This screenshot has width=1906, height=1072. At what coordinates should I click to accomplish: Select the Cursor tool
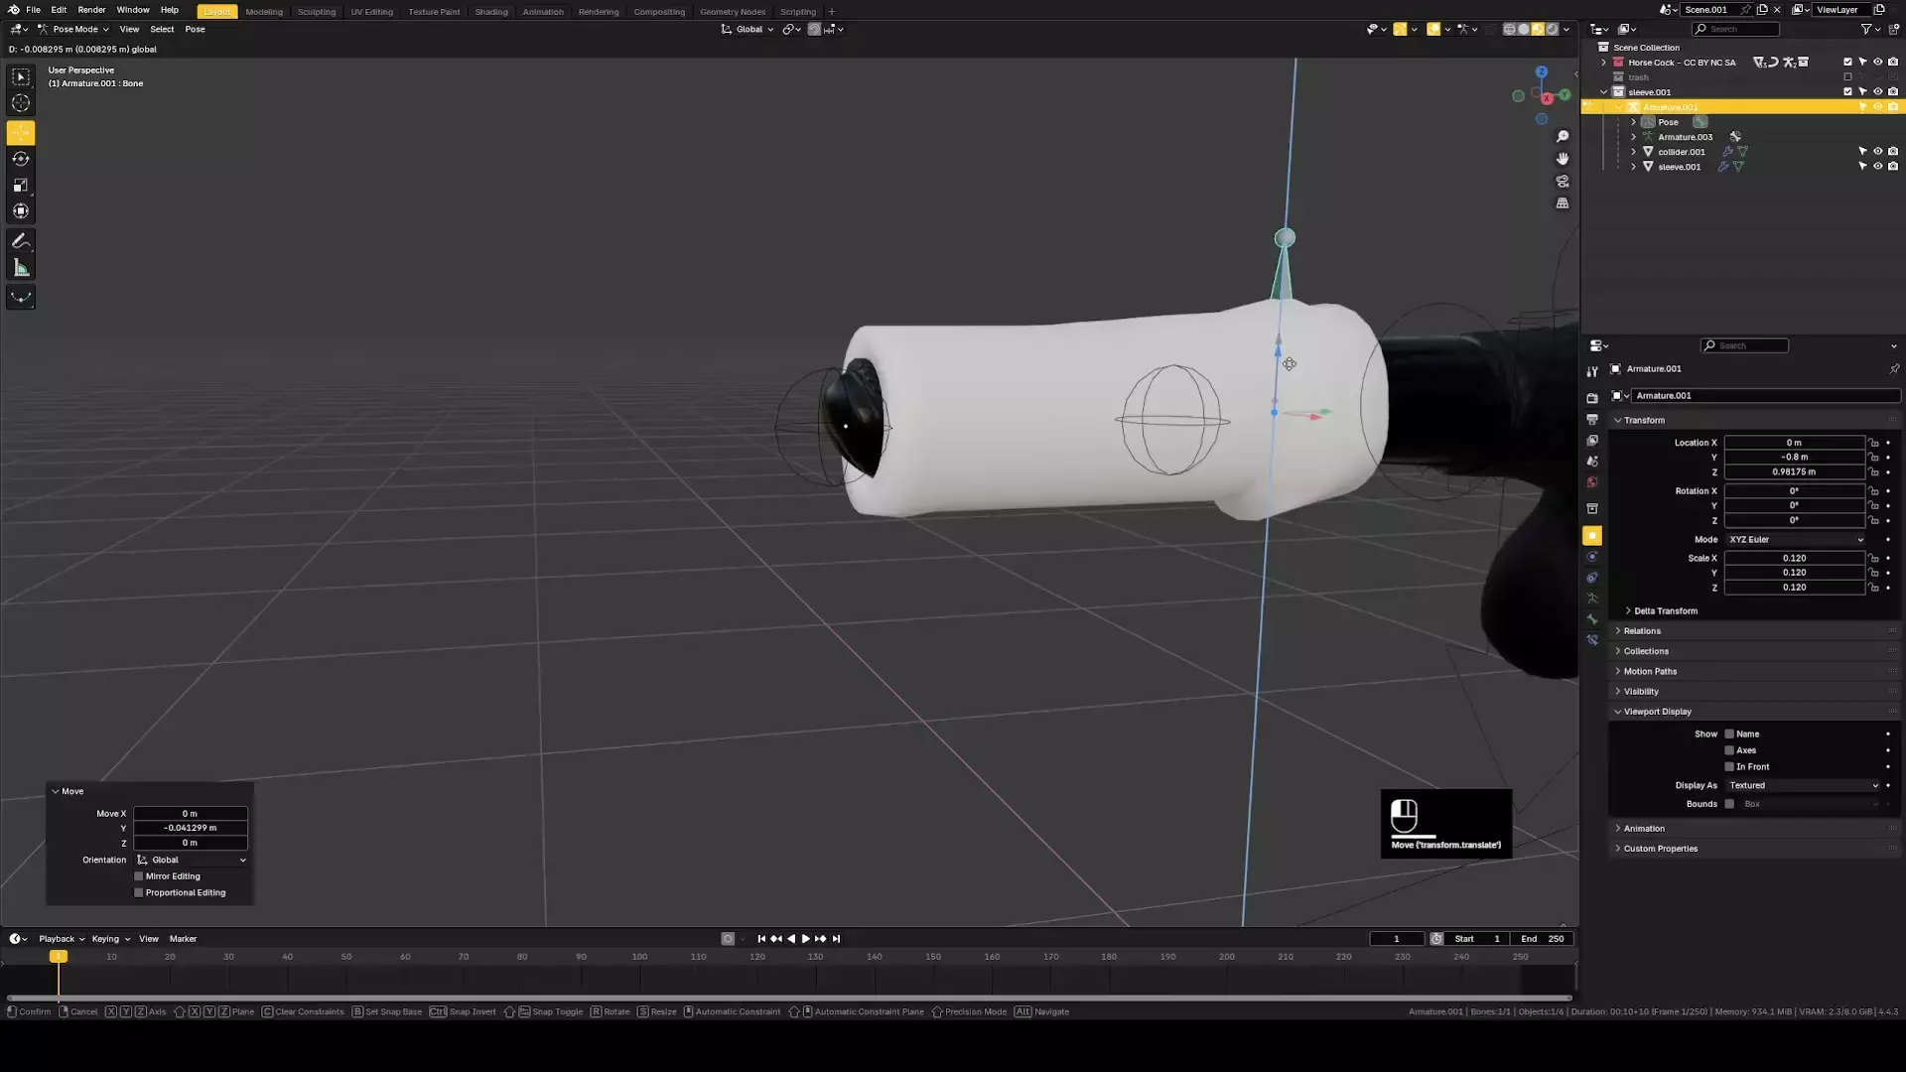tap(21, 103)
